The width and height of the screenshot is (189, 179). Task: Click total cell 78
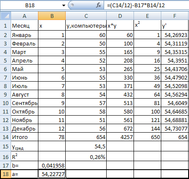point(52,137)
